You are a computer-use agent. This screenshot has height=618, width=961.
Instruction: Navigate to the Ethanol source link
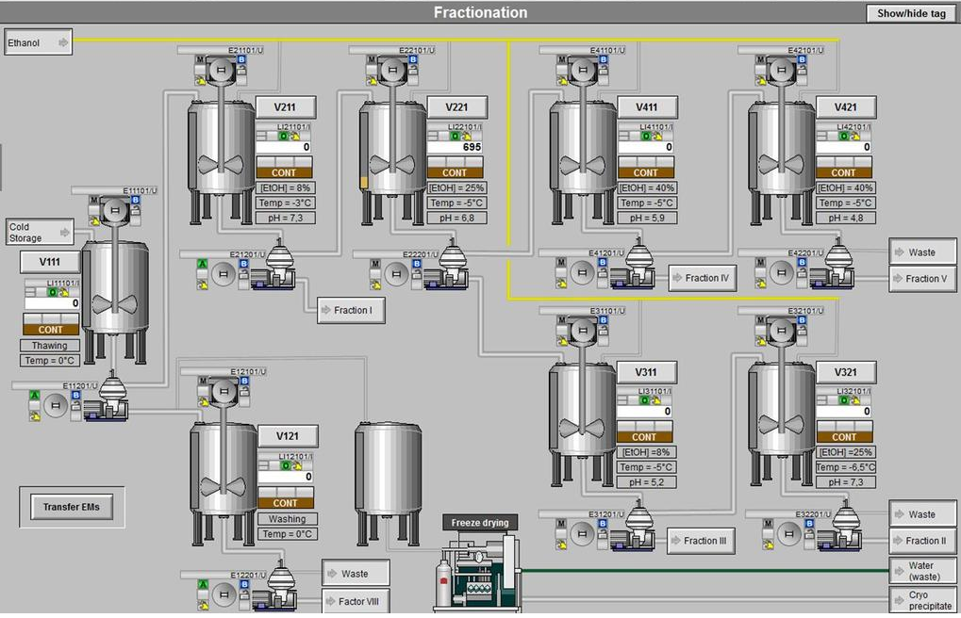click(38, 42)
